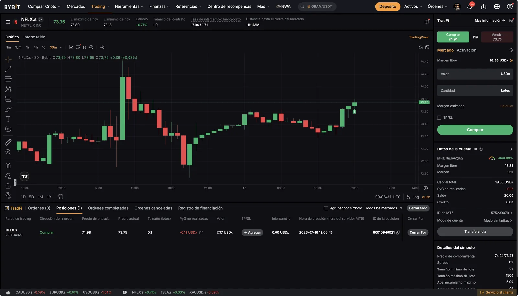Click Agregar to add TP/SL

(253, 232)
